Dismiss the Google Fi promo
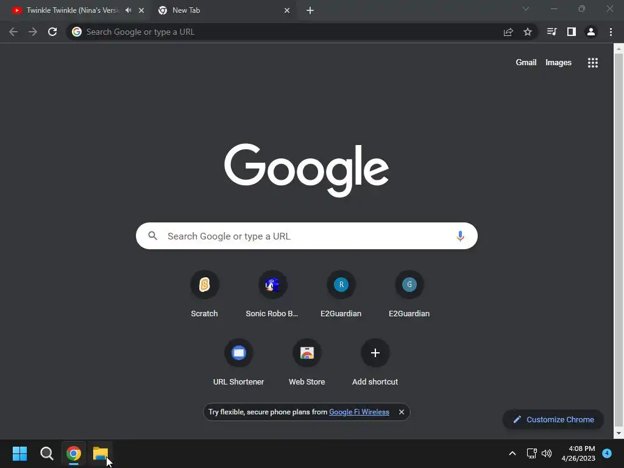This screenshot has height=468, width=624. pyautogui.click(x=402, y=412)
